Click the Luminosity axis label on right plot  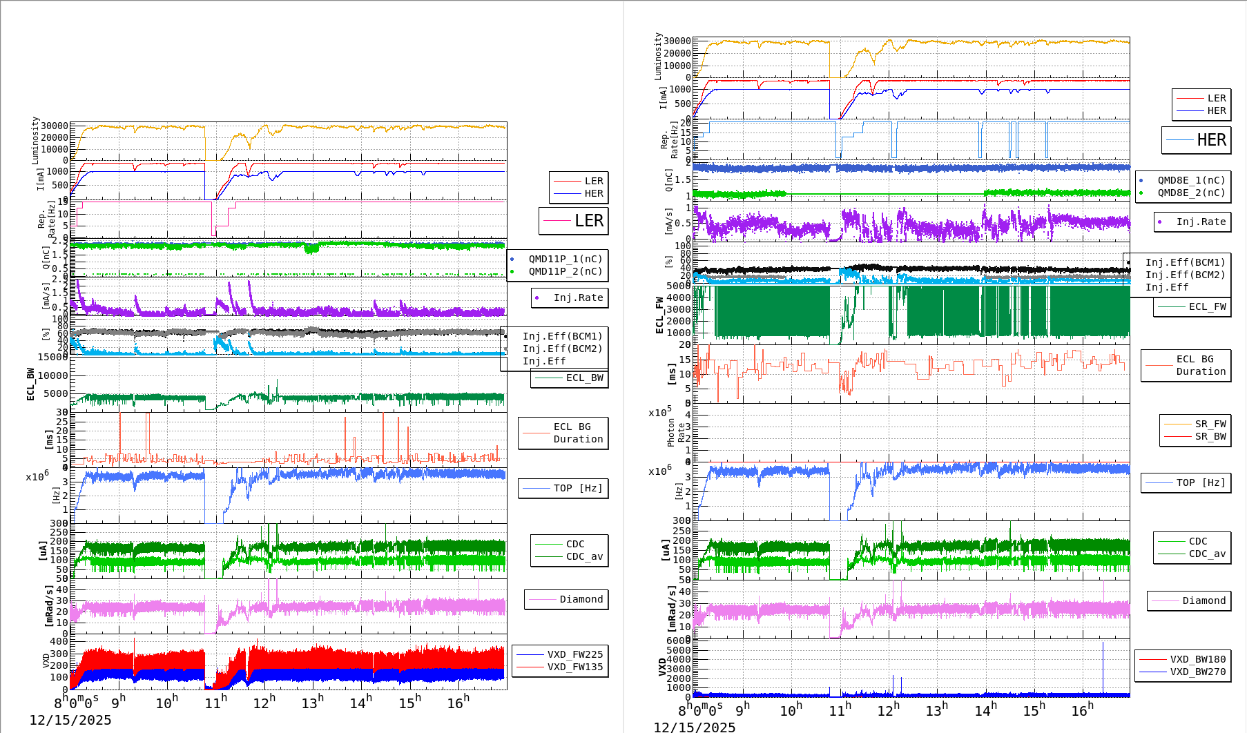[658, 55]
